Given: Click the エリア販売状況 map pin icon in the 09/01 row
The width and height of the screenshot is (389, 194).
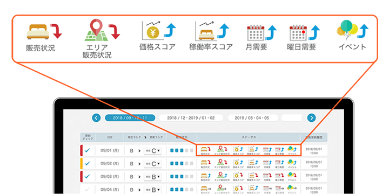Looking at the screenshot, I should pos(221,149).
